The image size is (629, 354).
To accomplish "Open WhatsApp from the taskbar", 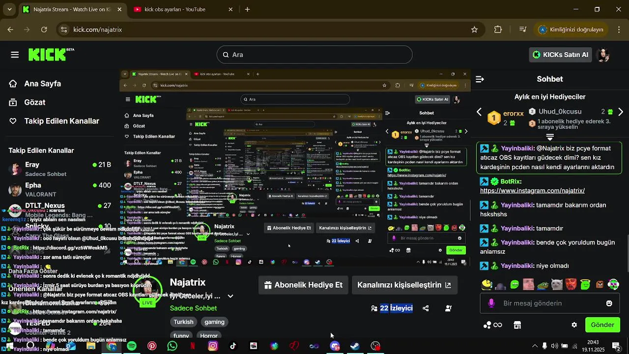I will point(172,346).
